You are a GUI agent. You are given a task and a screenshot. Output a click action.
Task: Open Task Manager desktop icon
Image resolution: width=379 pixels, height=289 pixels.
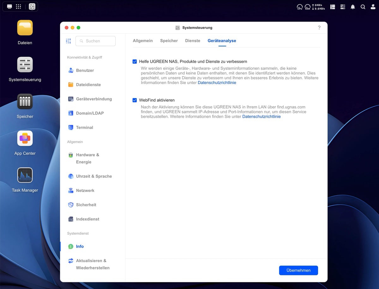pos(25,175)
